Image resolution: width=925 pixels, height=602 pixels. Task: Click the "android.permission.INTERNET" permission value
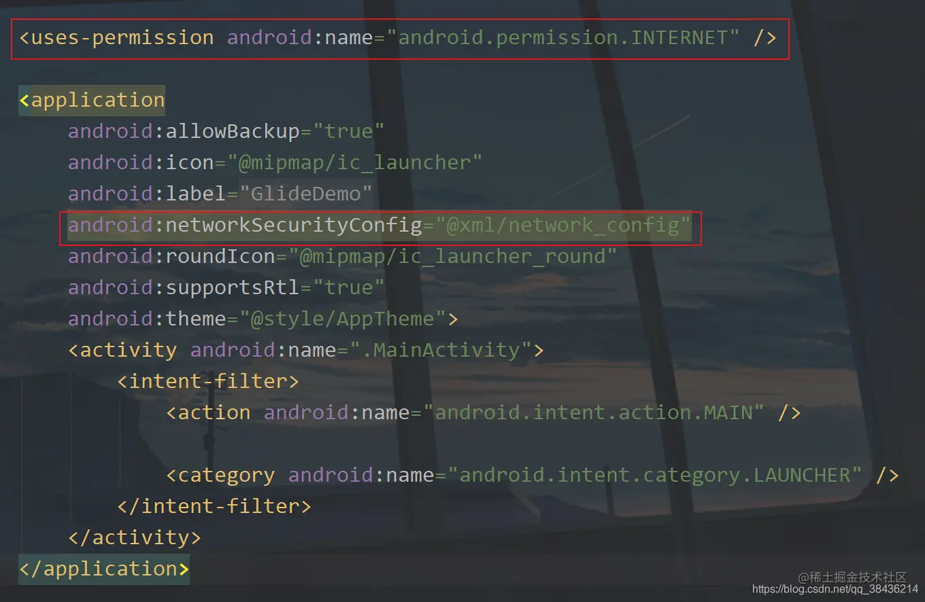562,37
